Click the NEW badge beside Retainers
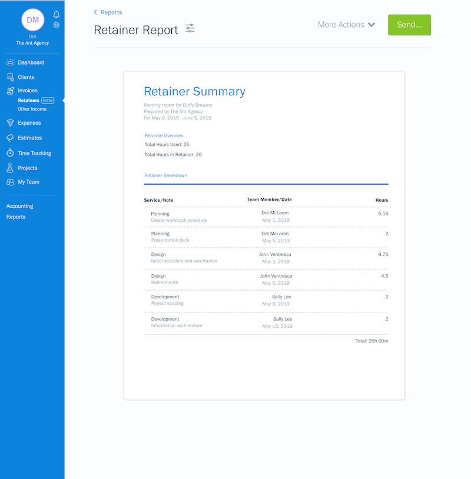Viewport: 471px width, 479px height. click(x=48, y=101)
